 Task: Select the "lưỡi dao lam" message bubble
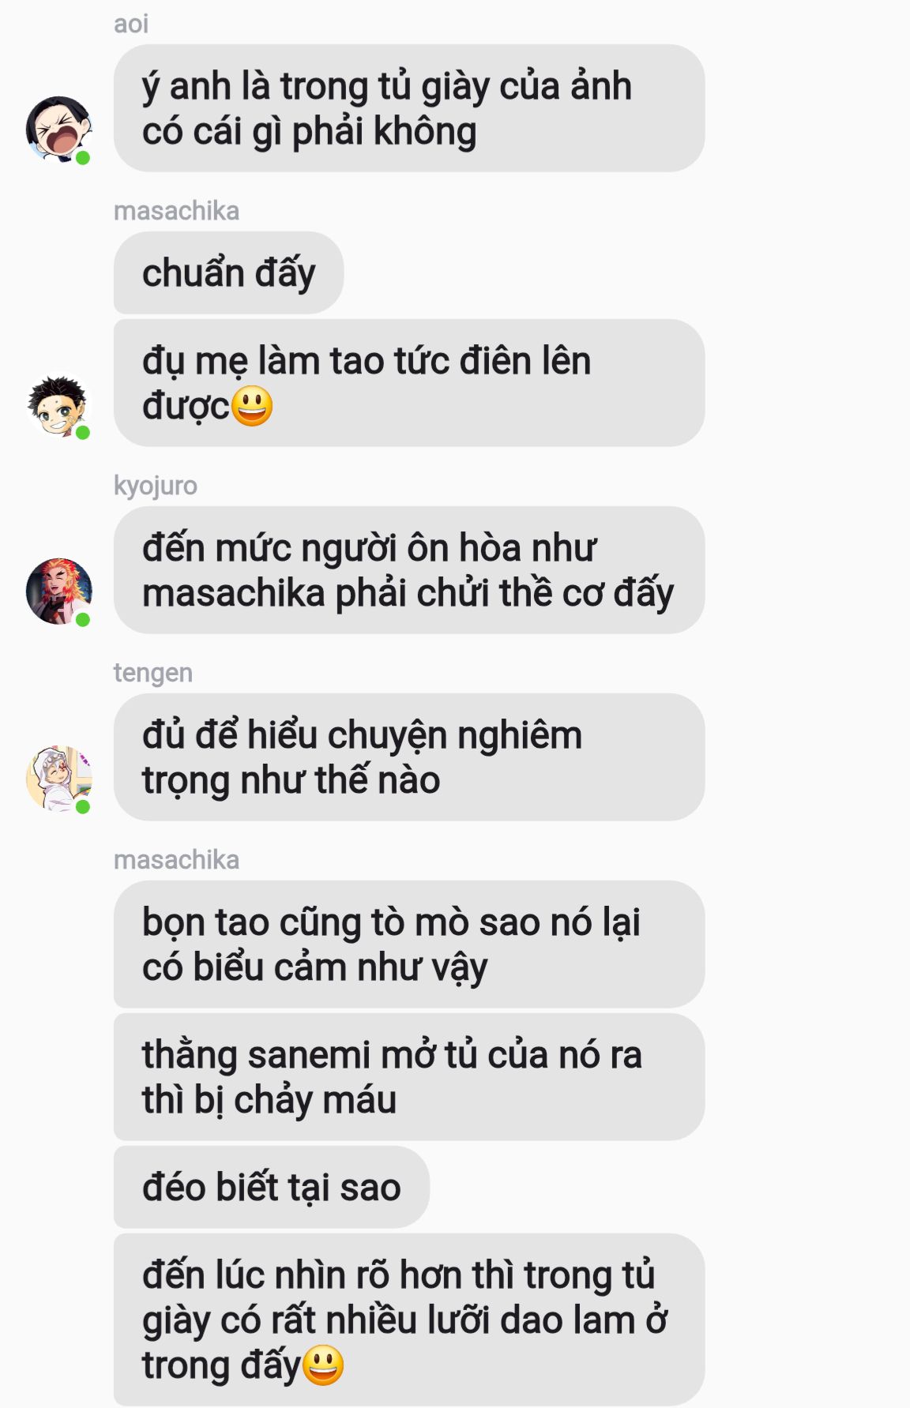[409, 1320]
